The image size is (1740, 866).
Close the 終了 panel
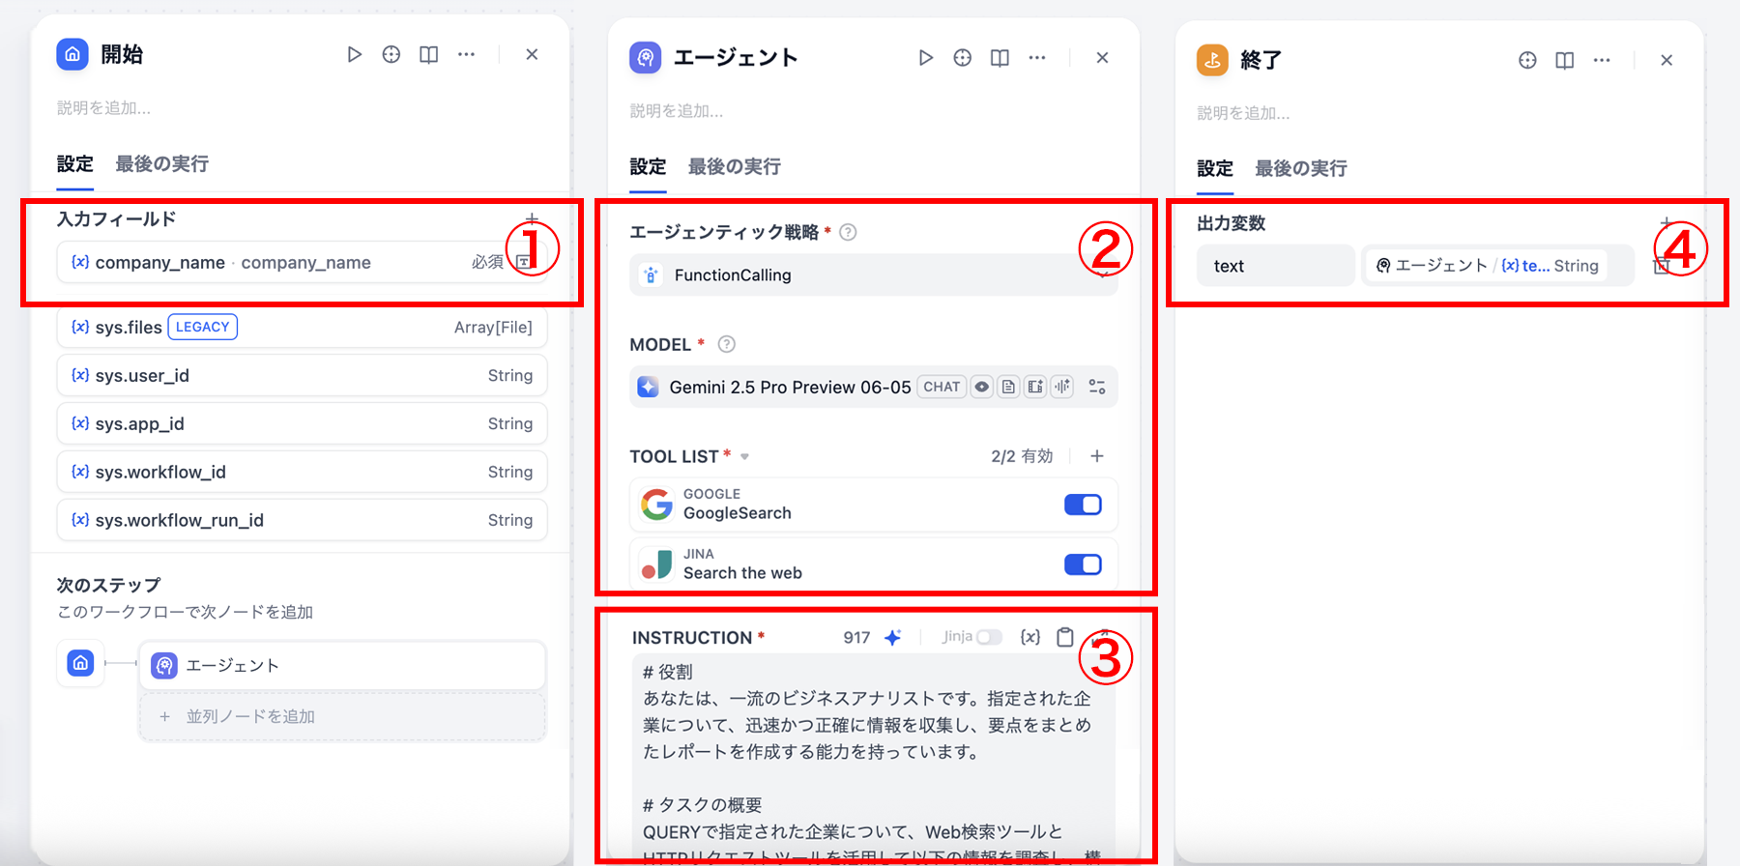(1667, 60)
